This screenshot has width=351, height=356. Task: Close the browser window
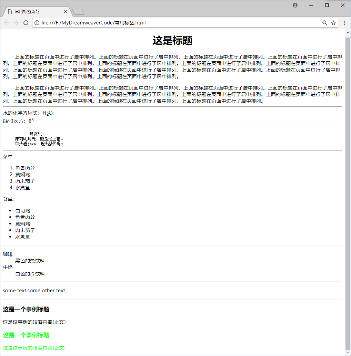[x=343, y=5]
